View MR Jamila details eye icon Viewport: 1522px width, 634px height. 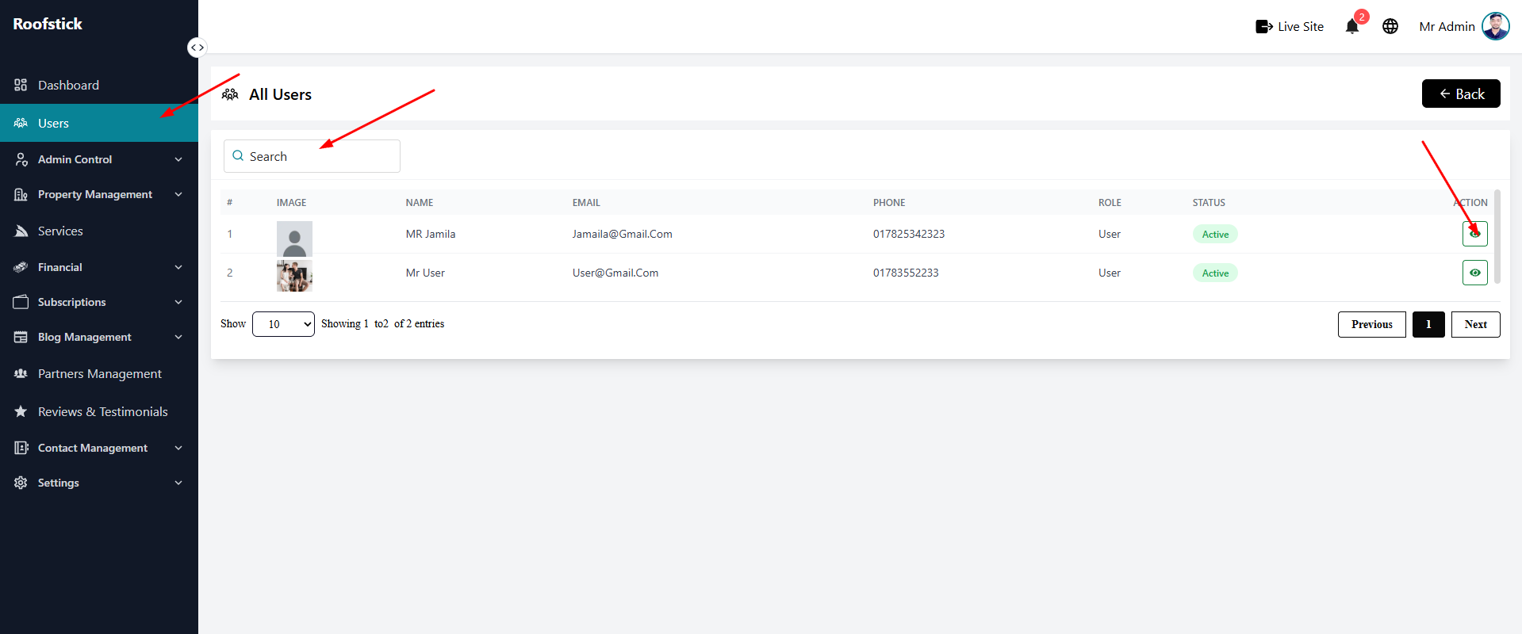(1474, 234)
